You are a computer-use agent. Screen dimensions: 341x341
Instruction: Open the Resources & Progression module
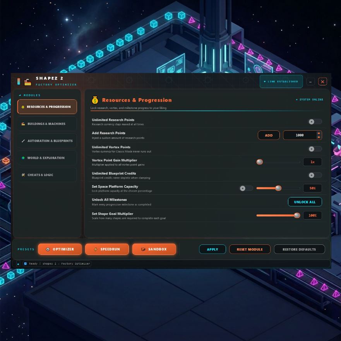[x=47, y=107]
